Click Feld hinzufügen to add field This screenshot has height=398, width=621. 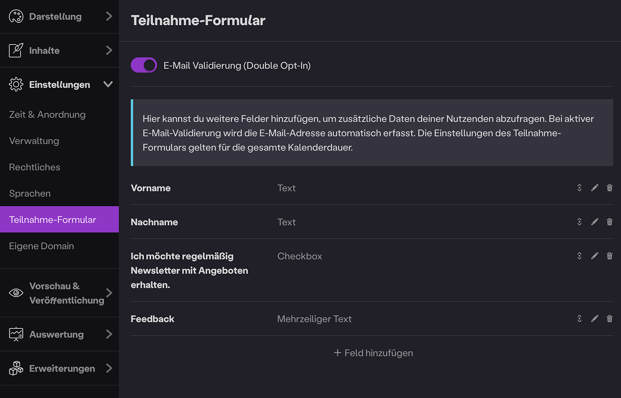pyautogui.click(x=373, y=353)
